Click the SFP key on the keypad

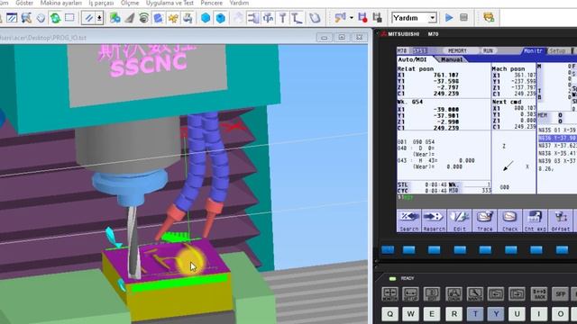[x=560, y=294]
